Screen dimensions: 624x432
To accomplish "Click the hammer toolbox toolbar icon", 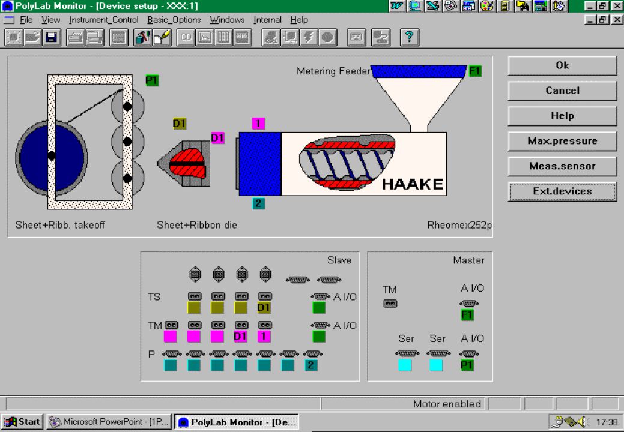I will click(x=142, y=38).
